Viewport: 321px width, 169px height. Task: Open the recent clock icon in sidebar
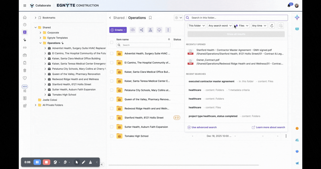pyautogui.click(x=25, y=25)
